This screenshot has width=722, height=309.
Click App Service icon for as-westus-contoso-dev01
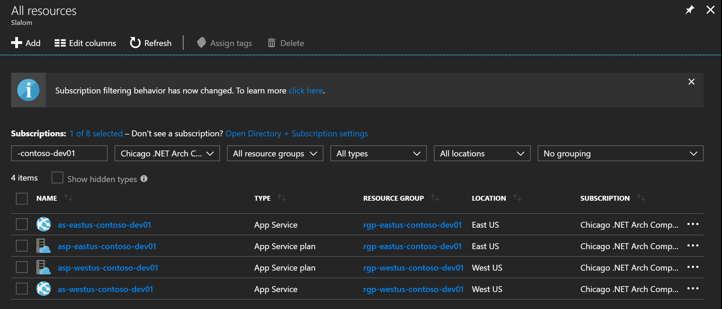tap(44, 289)
